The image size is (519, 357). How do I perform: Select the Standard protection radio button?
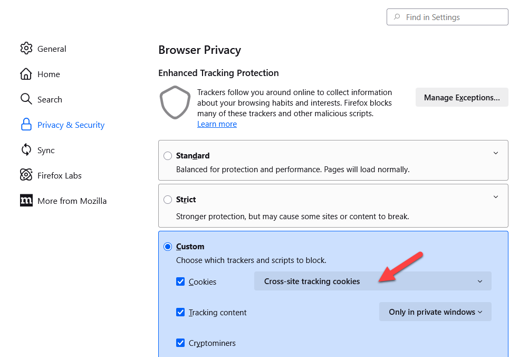pos(168,156)
